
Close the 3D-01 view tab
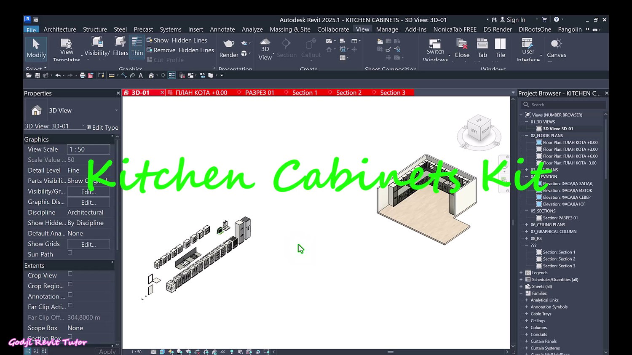[x=162, y=93]
